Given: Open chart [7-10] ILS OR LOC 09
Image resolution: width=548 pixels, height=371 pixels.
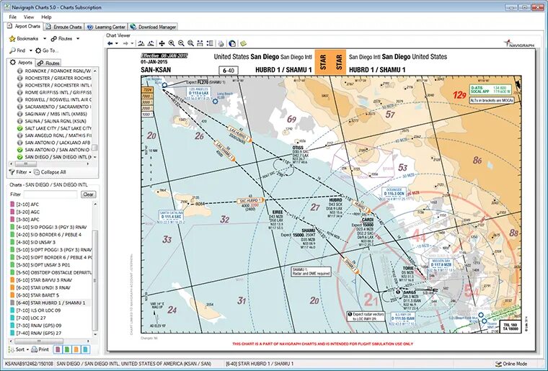Looking at the screenshot, I should pos(35,310).
